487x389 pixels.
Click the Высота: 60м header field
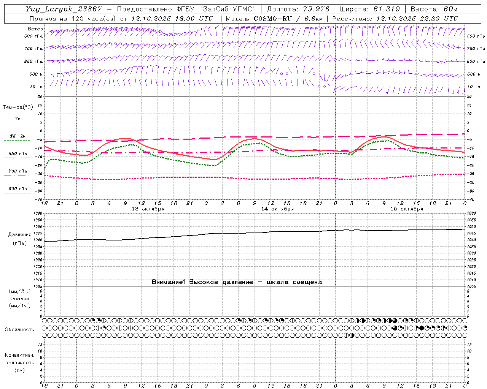[434, 9]
